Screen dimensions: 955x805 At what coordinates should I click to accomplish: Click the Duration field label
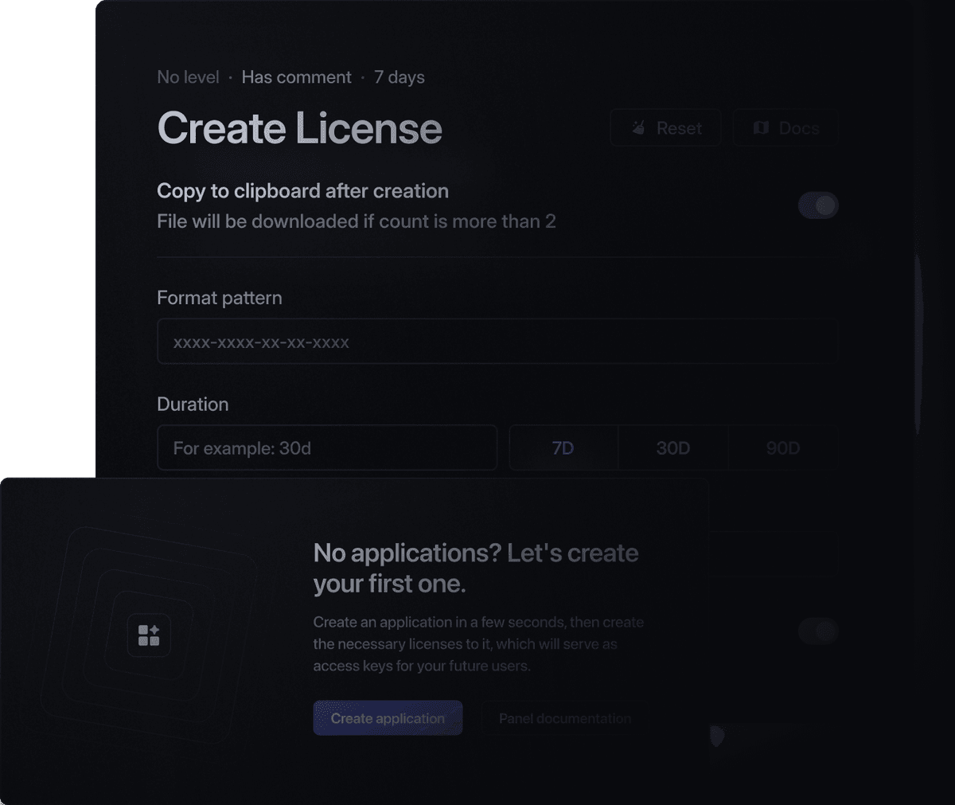point(193,404)
